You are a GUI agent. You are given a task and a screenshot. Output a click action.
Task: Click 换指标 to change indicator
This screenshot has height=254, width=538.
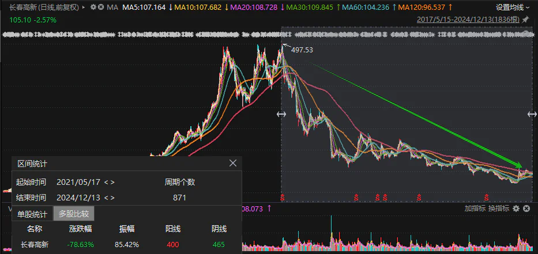498,208
